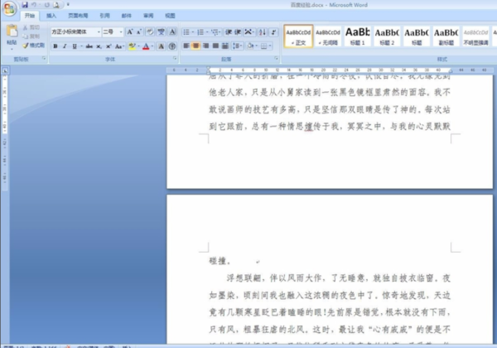Toggle Show/Hide paragraph marks
The width and height of the screenshot is (497, 348).
273,32
